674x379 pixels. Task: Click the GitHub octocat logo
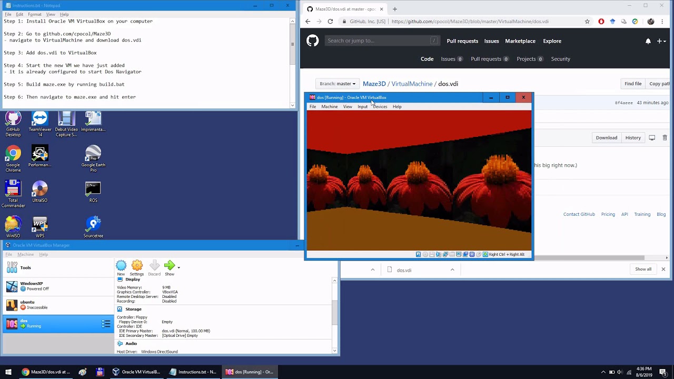click(313, 41)
